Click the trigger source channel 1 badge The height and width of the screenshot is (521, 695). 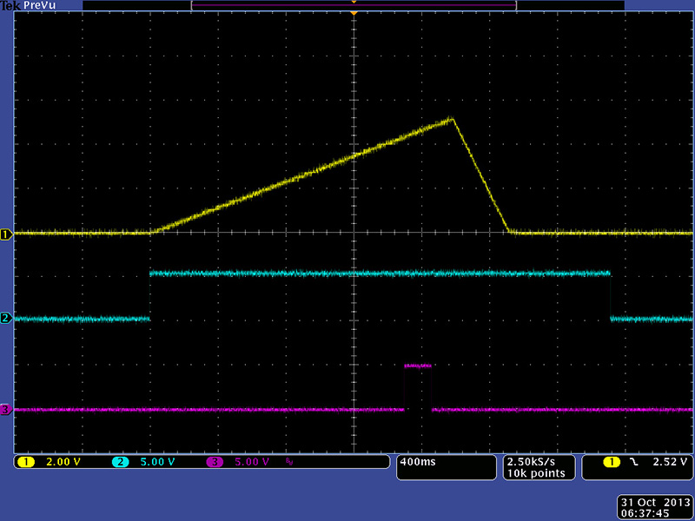pyautogui.click(x=615, y=462)
